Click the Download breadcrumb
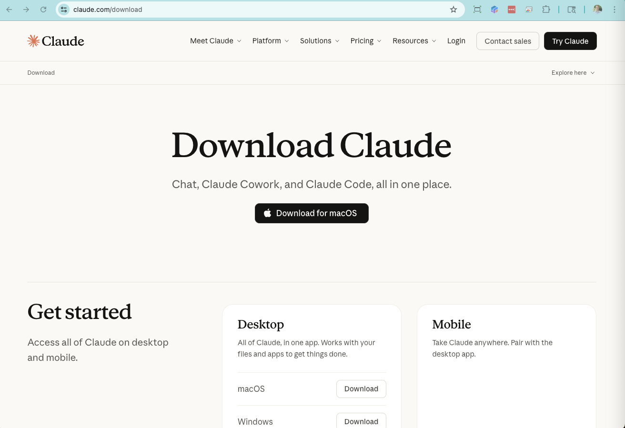Screen dimensions: 625x428 pyautogui.click(x=41, y=73)
